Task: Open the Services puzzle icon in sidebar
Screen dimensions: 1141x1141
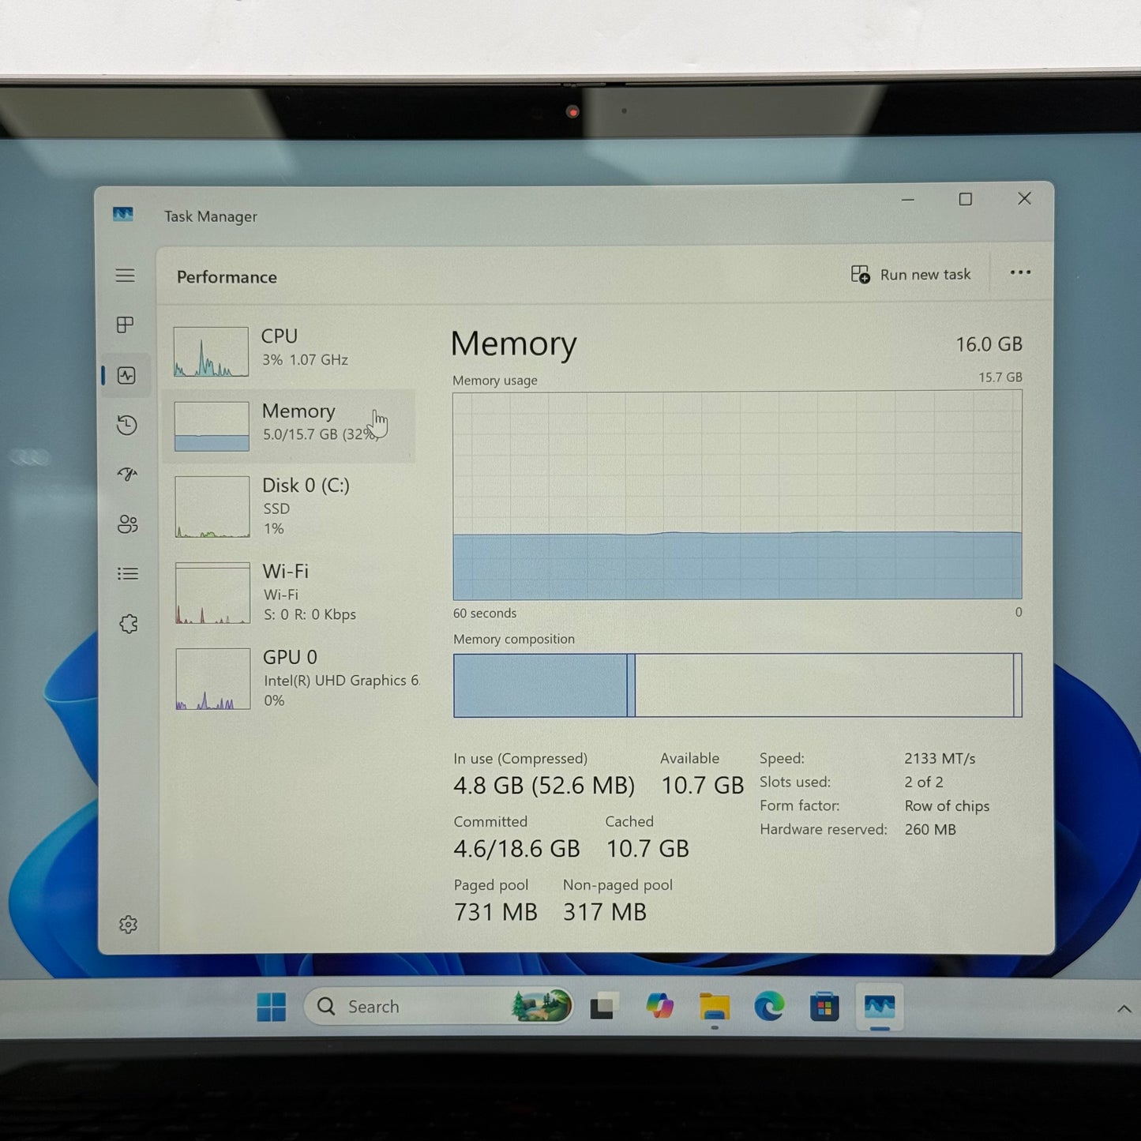Action: point(128,624)
